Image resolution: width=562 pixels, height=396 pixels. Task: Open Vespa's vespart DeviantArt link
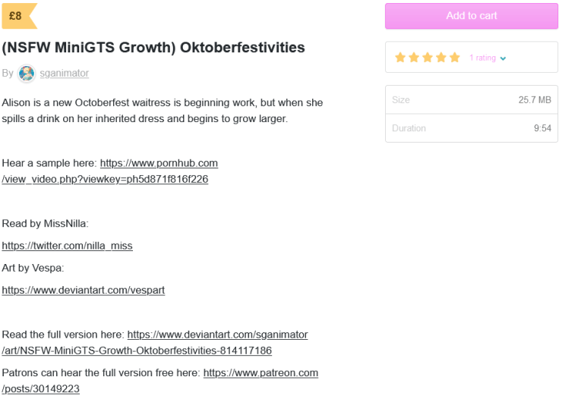[83, 290]
